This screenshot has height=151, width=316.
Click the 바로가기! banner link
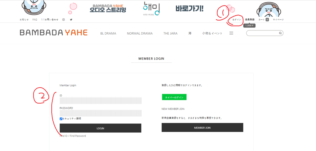(190, 8)
